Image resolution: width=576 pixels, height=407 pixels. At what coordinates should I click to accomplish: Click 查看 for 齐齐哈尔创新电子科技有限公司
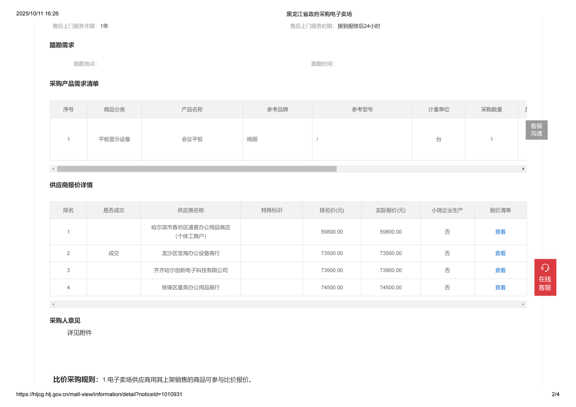click(x=500, y=270)
